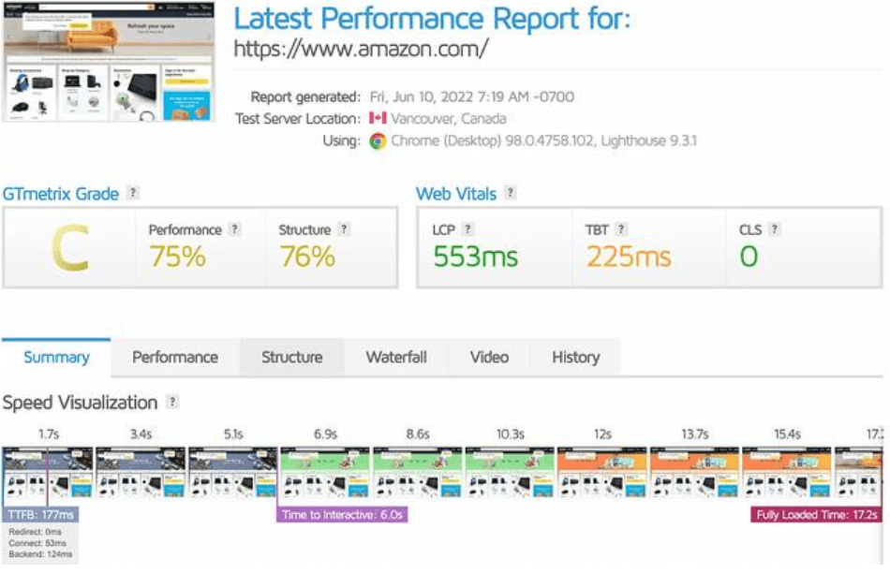
Task: Click the 12s filmstrip frame
Action: pyautogui.click(x=602, y=472)
